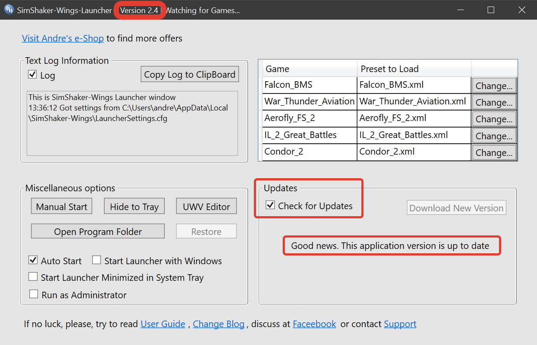
Task: Change preset for Falcon_BMS
Action: pyautogui.click(x=494, y=86)
